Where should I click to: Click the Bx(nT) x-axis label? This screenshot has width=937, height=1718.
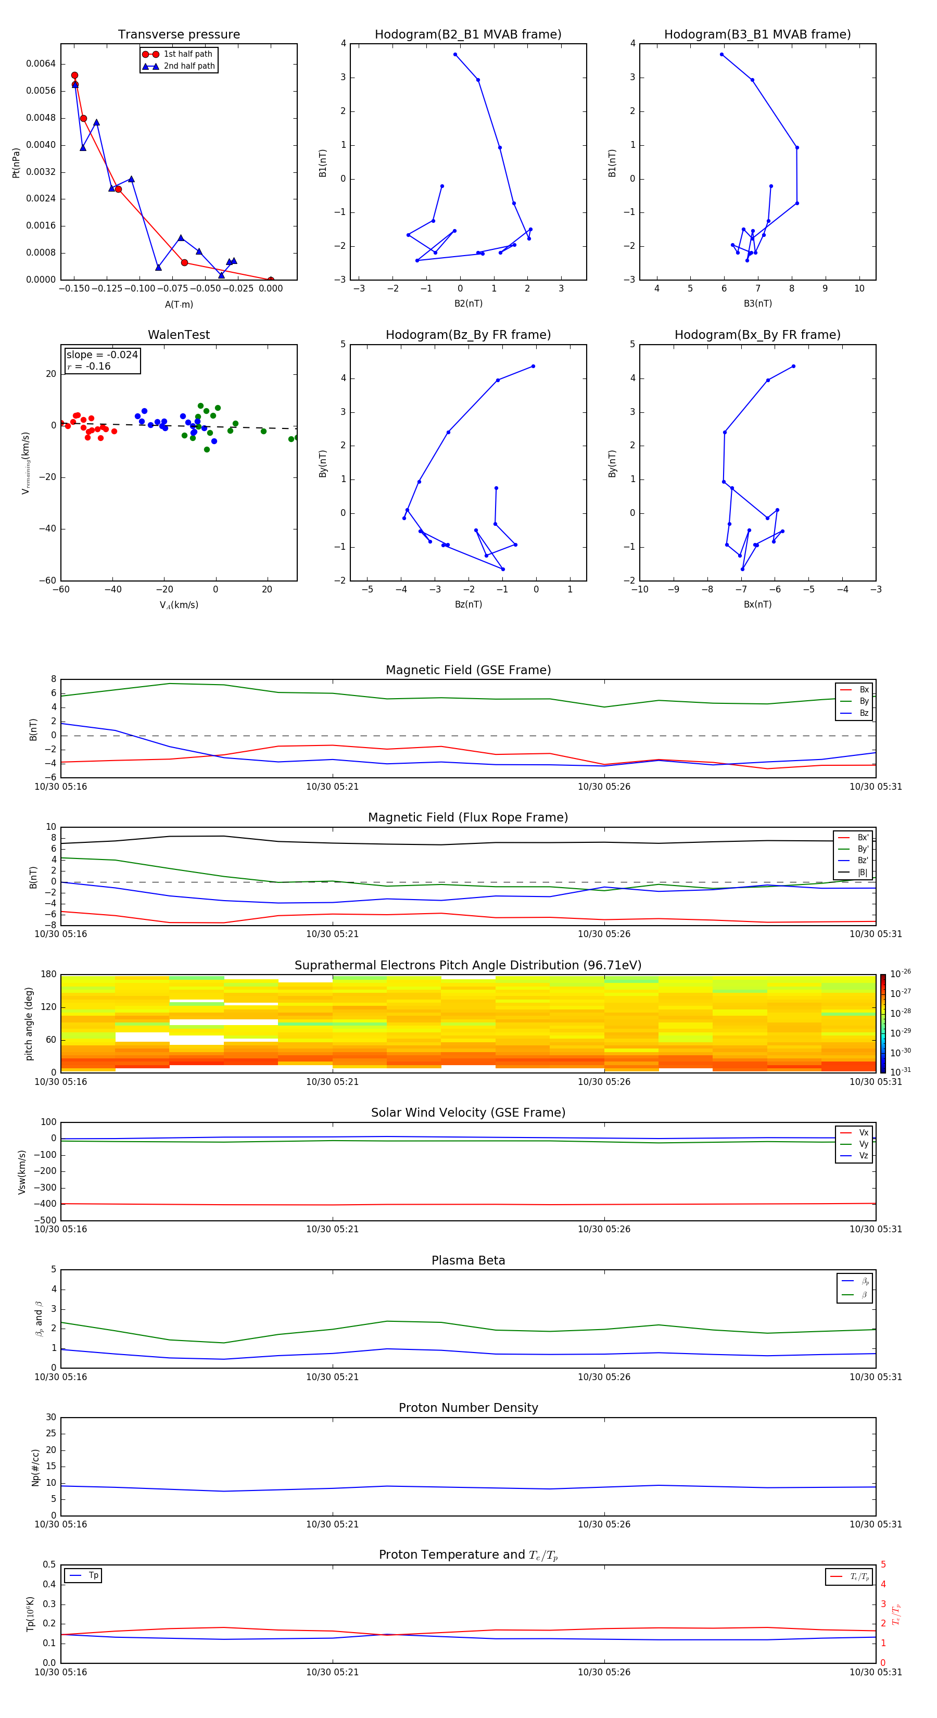757,604
